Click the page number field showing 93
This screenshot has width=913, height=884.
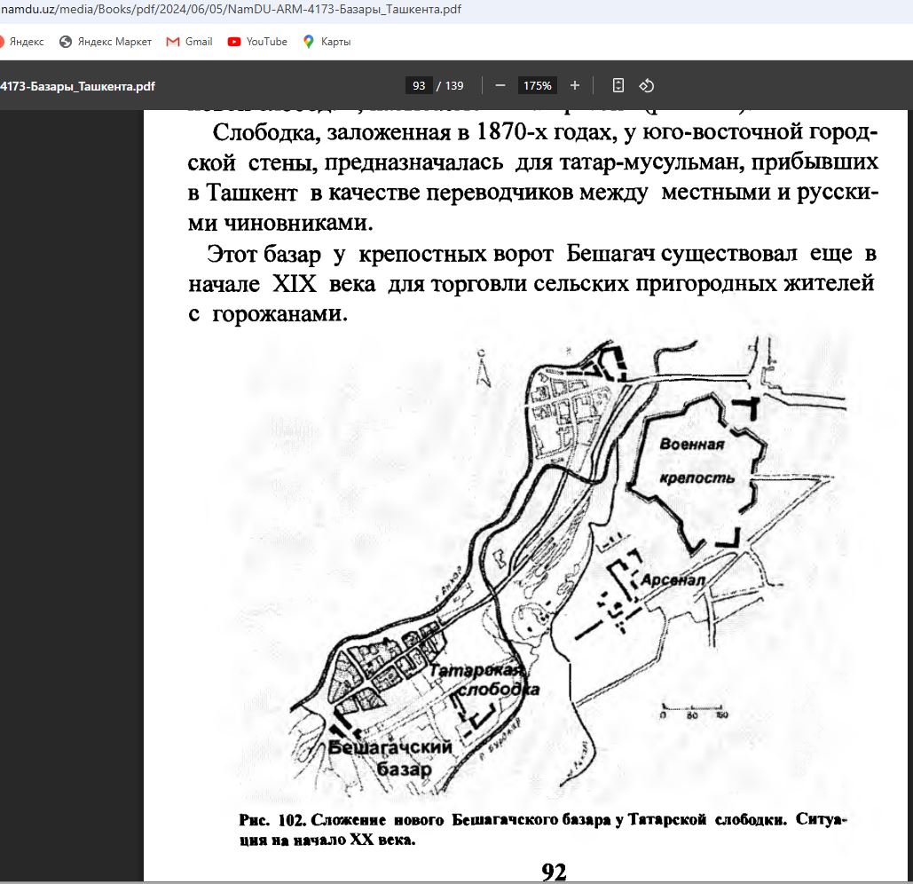(x=419, y=86)
